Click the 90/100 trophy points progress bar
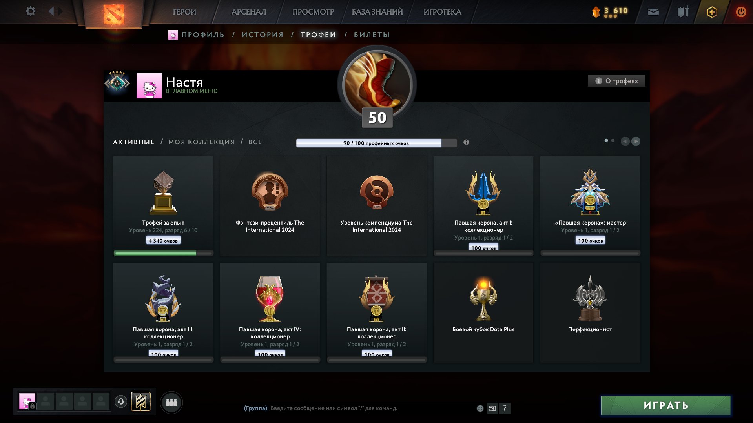 tap(376, 143)
